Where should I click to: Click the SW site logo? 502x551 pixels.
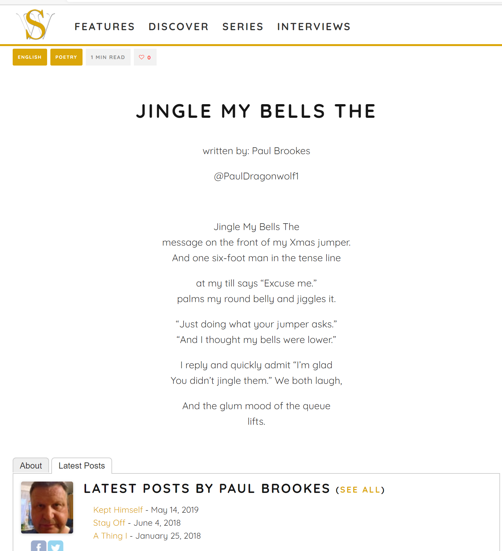tap(35, 23)
